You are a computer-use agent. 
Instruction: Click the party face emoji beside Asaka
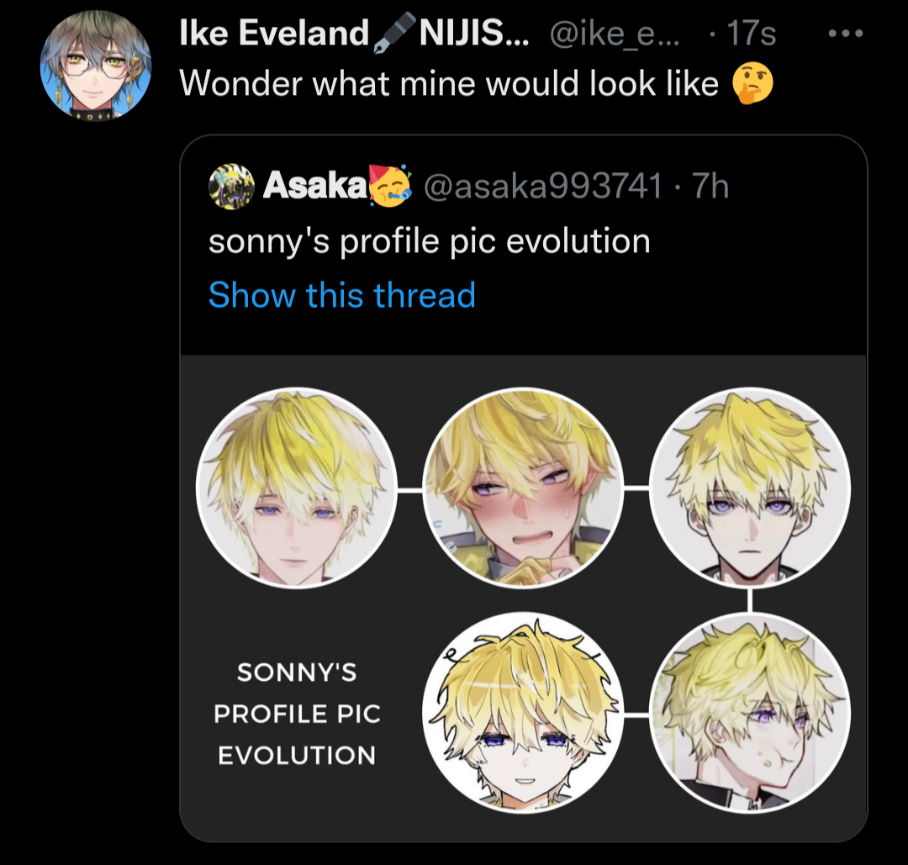[x=390, y=186]
